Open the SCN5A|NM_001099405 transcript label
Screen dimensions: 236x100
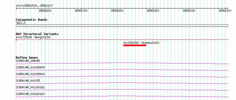coord(30,67)
